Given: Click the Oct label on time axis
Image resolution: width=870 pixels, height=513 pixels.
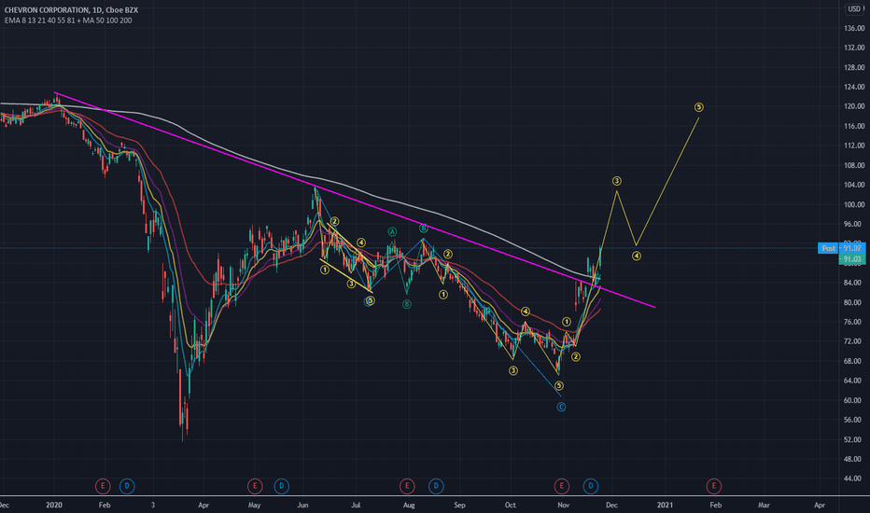Looking at the screenshot, I should 511,505.
